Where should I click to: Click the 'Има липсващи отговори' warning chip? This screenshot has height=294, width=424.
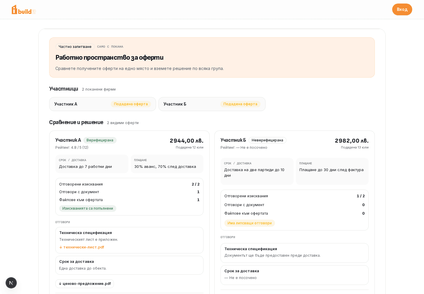250,223
